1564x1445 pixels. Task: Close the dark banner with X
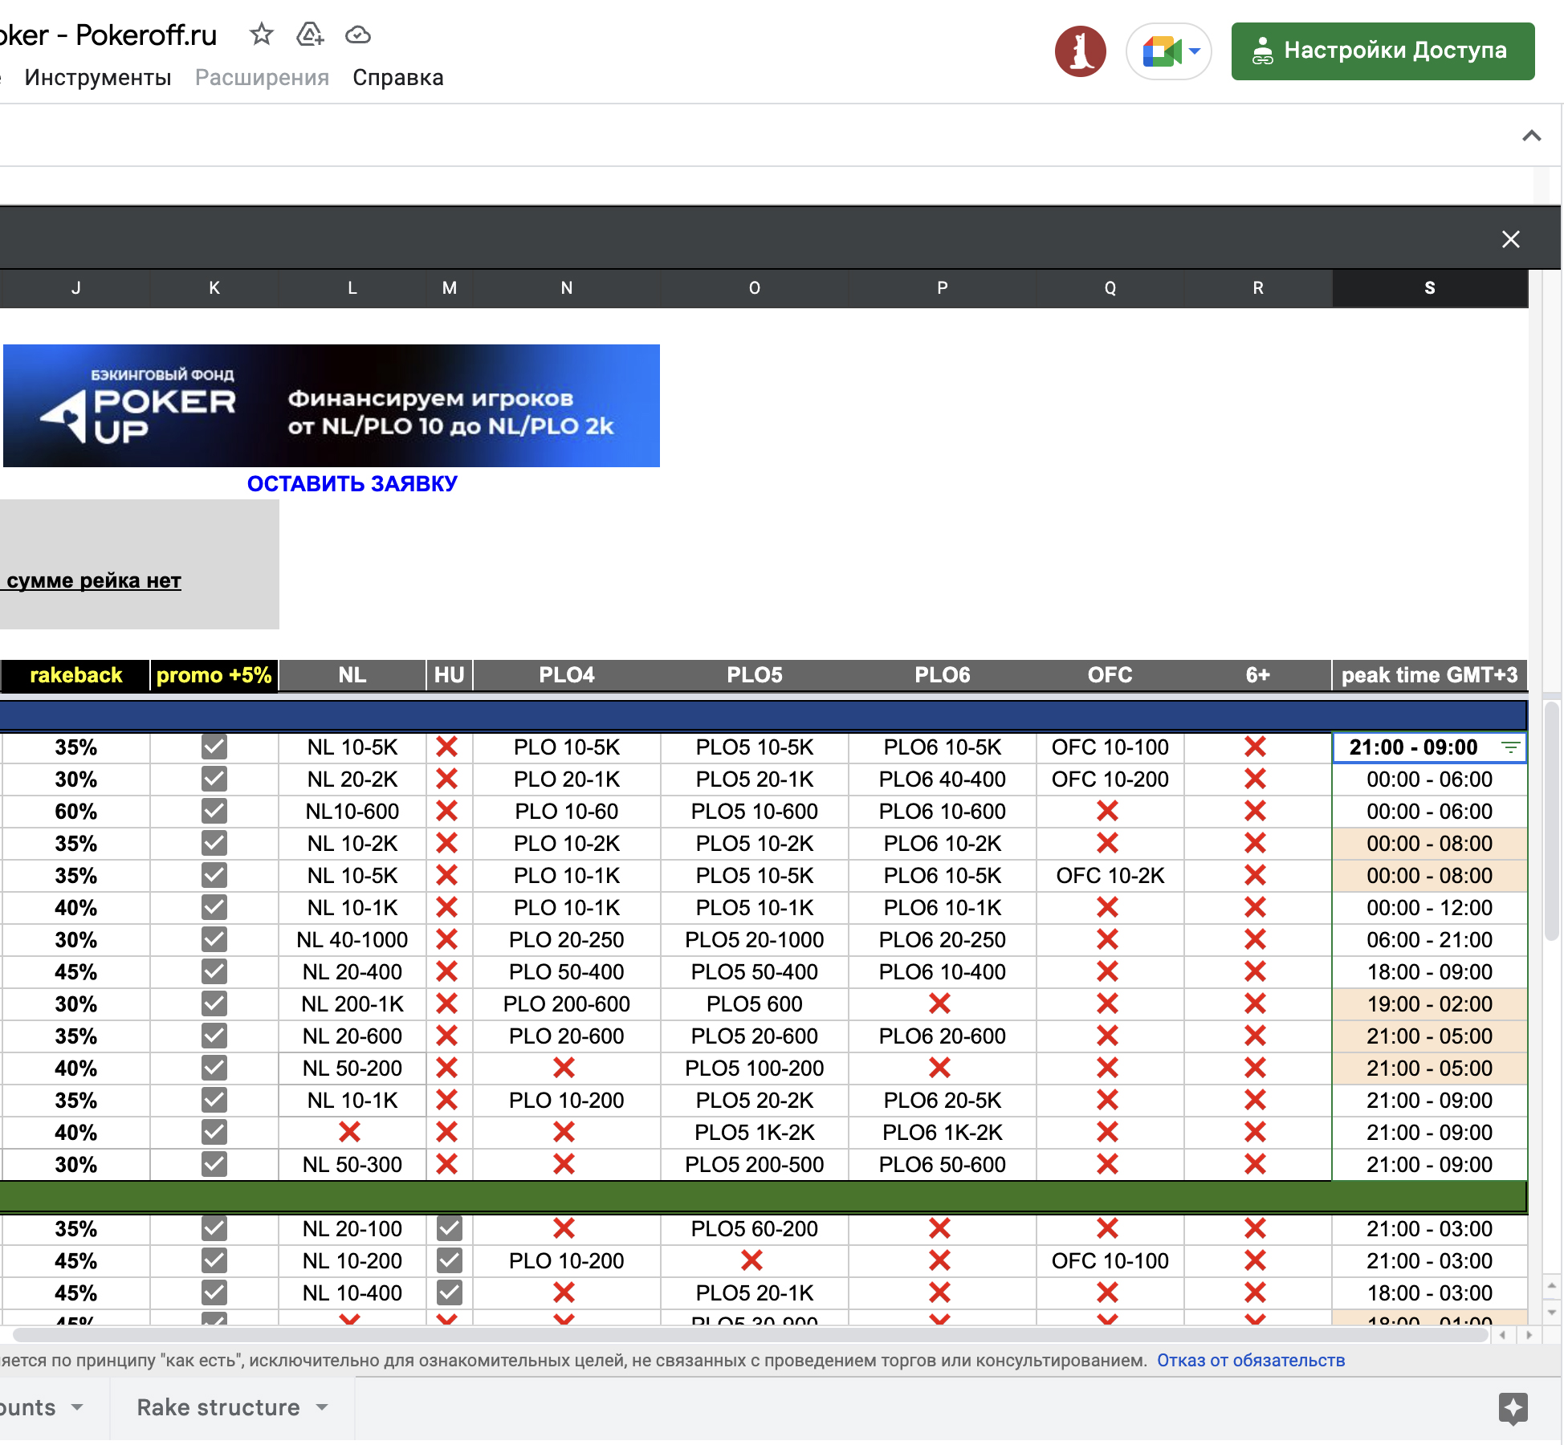click(x=1510, y=239)
